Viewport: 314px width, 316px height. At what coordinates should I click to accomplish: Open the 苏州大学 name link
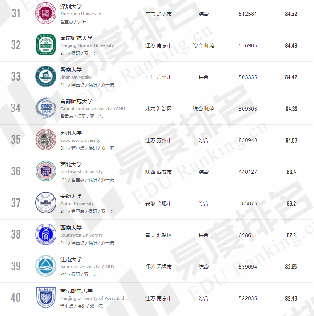(x=71, y=133)
